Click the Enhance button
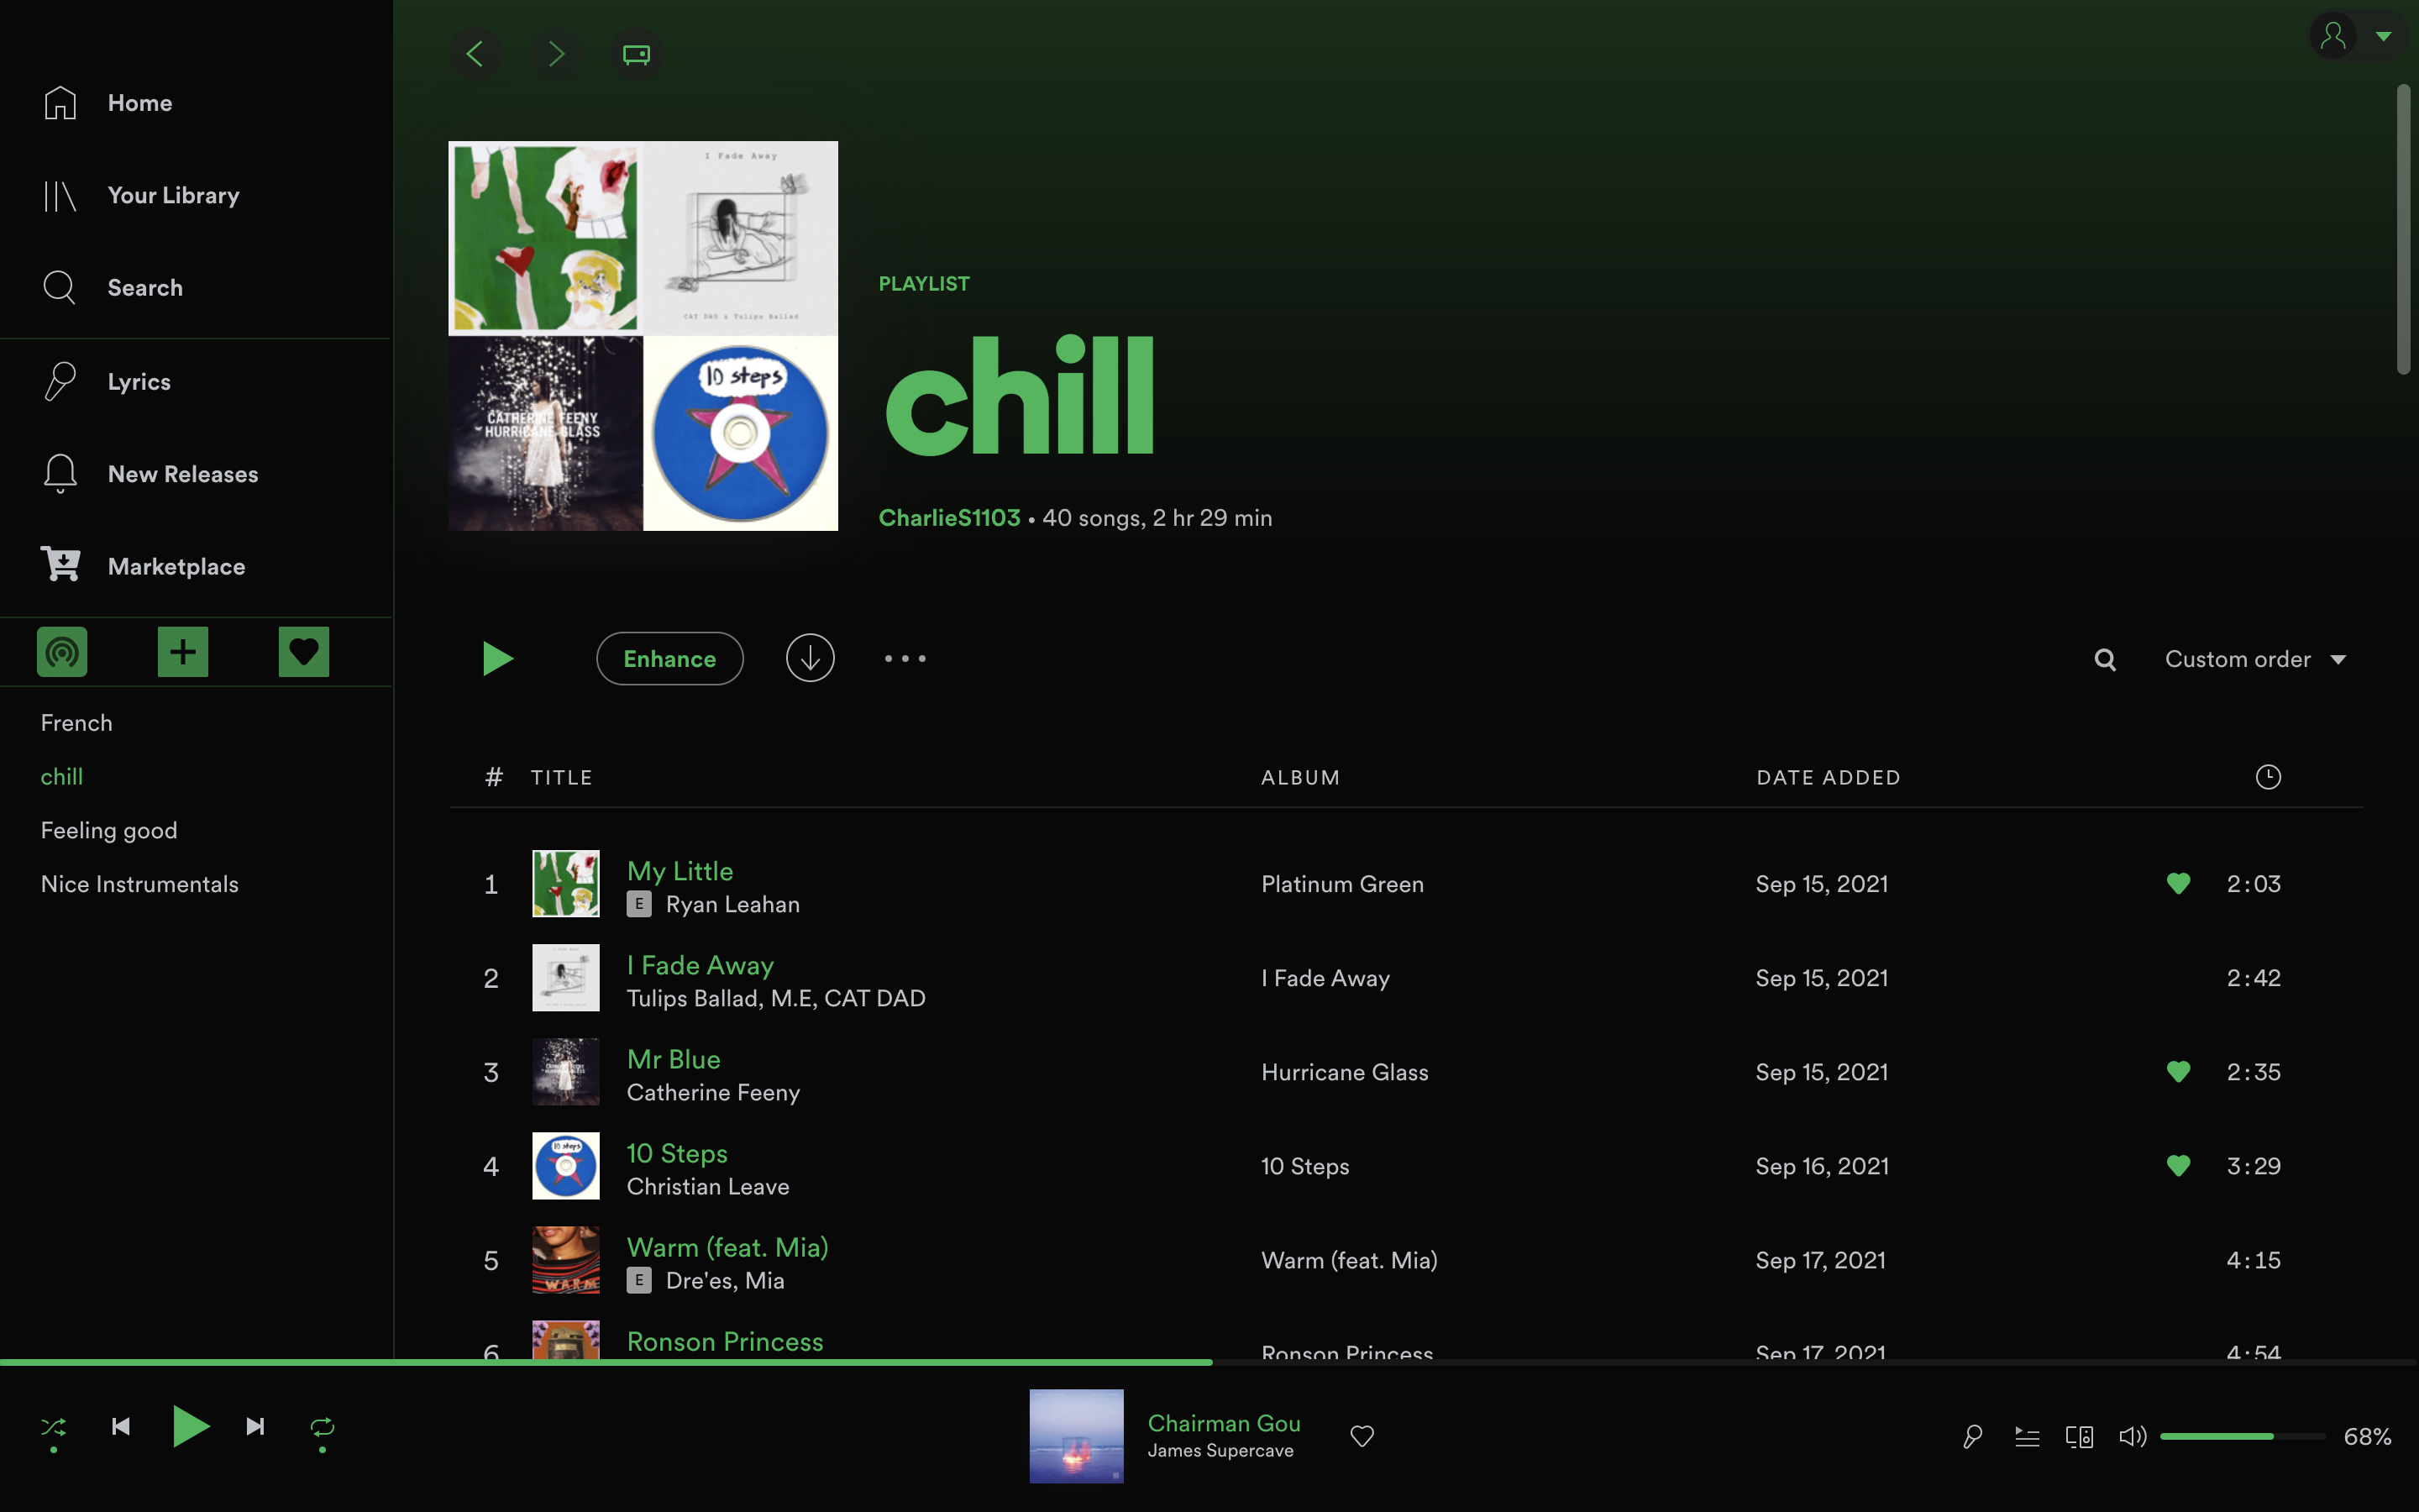Image resolution: width=2419 pixels, height=1512 pixels. [x=669, y=658]
